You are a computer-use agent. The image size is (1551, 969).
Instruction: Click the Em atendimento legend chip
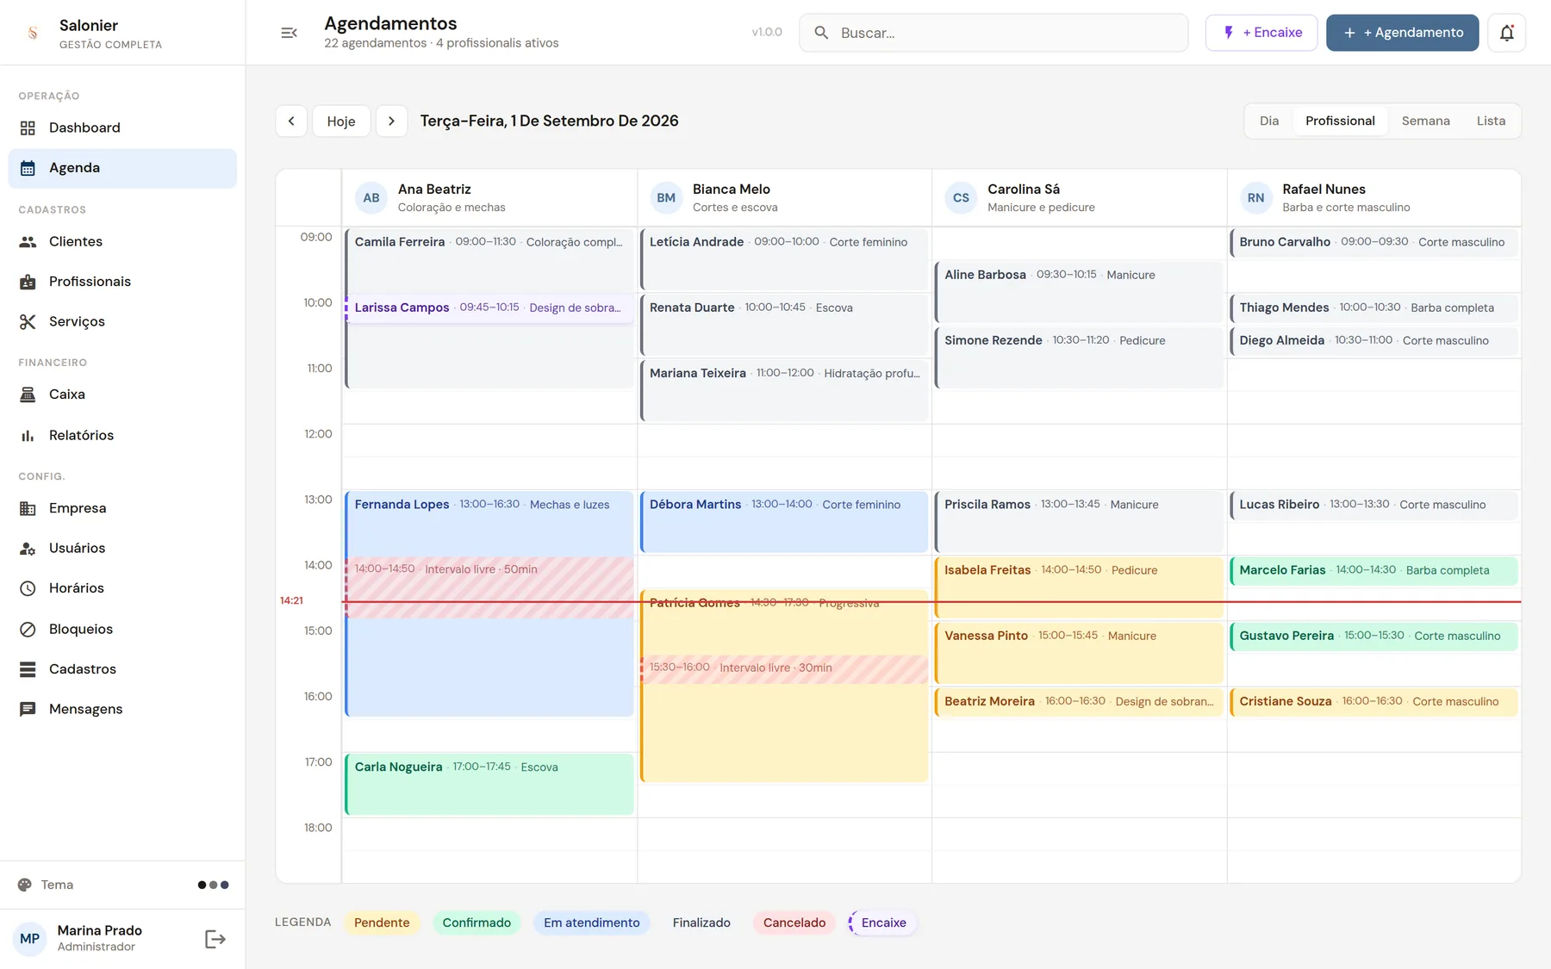click(591, 922)
